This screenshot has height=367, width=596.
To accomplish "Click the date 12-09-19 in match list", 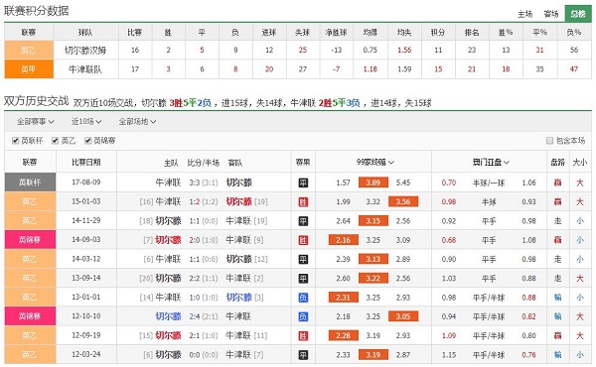I will click(x=86, y=335).
